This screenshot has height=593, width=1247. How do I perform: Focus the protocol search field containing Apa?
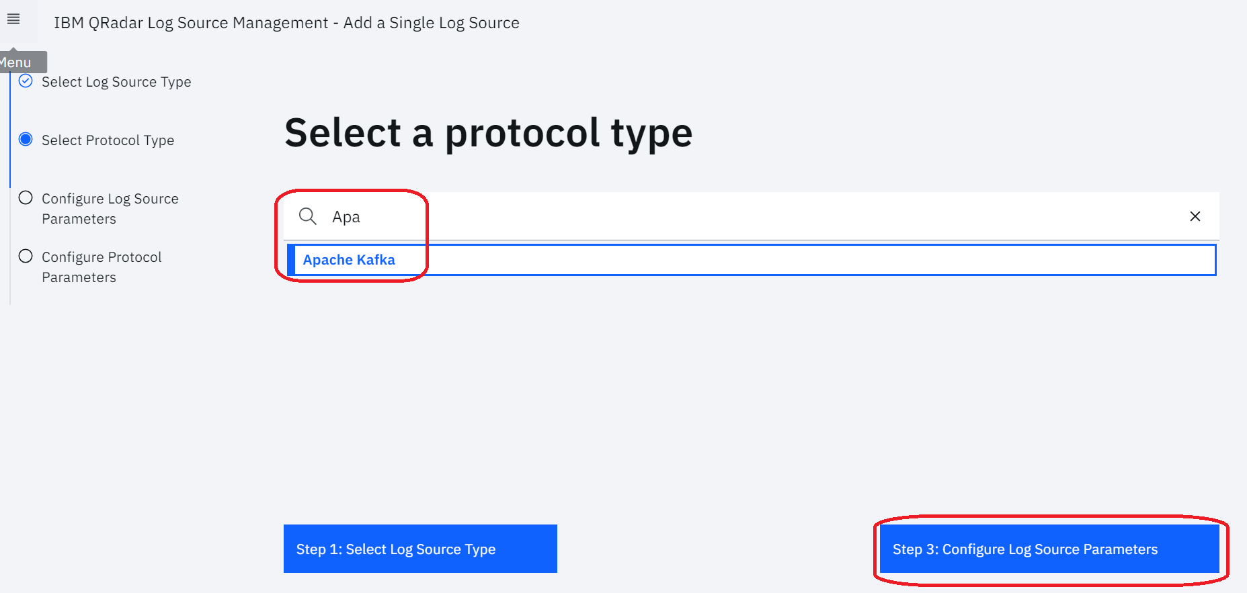pos(739,216)
